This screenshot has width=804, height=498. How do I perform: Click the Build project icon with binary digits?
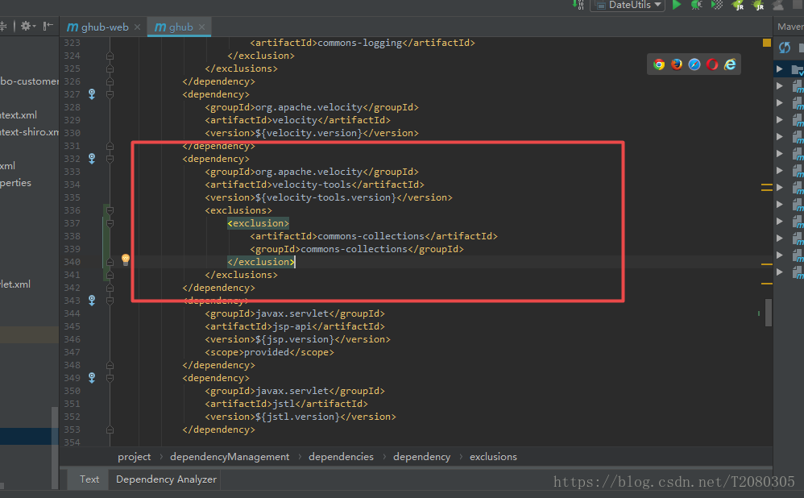pyautogui.click(x=578, y=5)
